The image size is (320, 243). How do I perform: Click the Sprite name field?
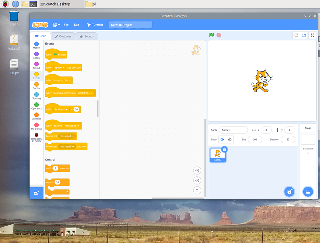(x=233, y=130)
